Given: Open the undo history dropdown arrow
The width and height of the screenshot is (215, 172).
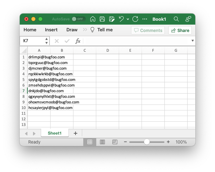Looking at the screenshot, I should click(128, 19).
